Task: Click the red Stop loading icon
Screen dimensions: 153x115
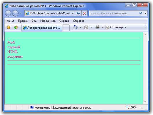Action: [x=84, y=13]
